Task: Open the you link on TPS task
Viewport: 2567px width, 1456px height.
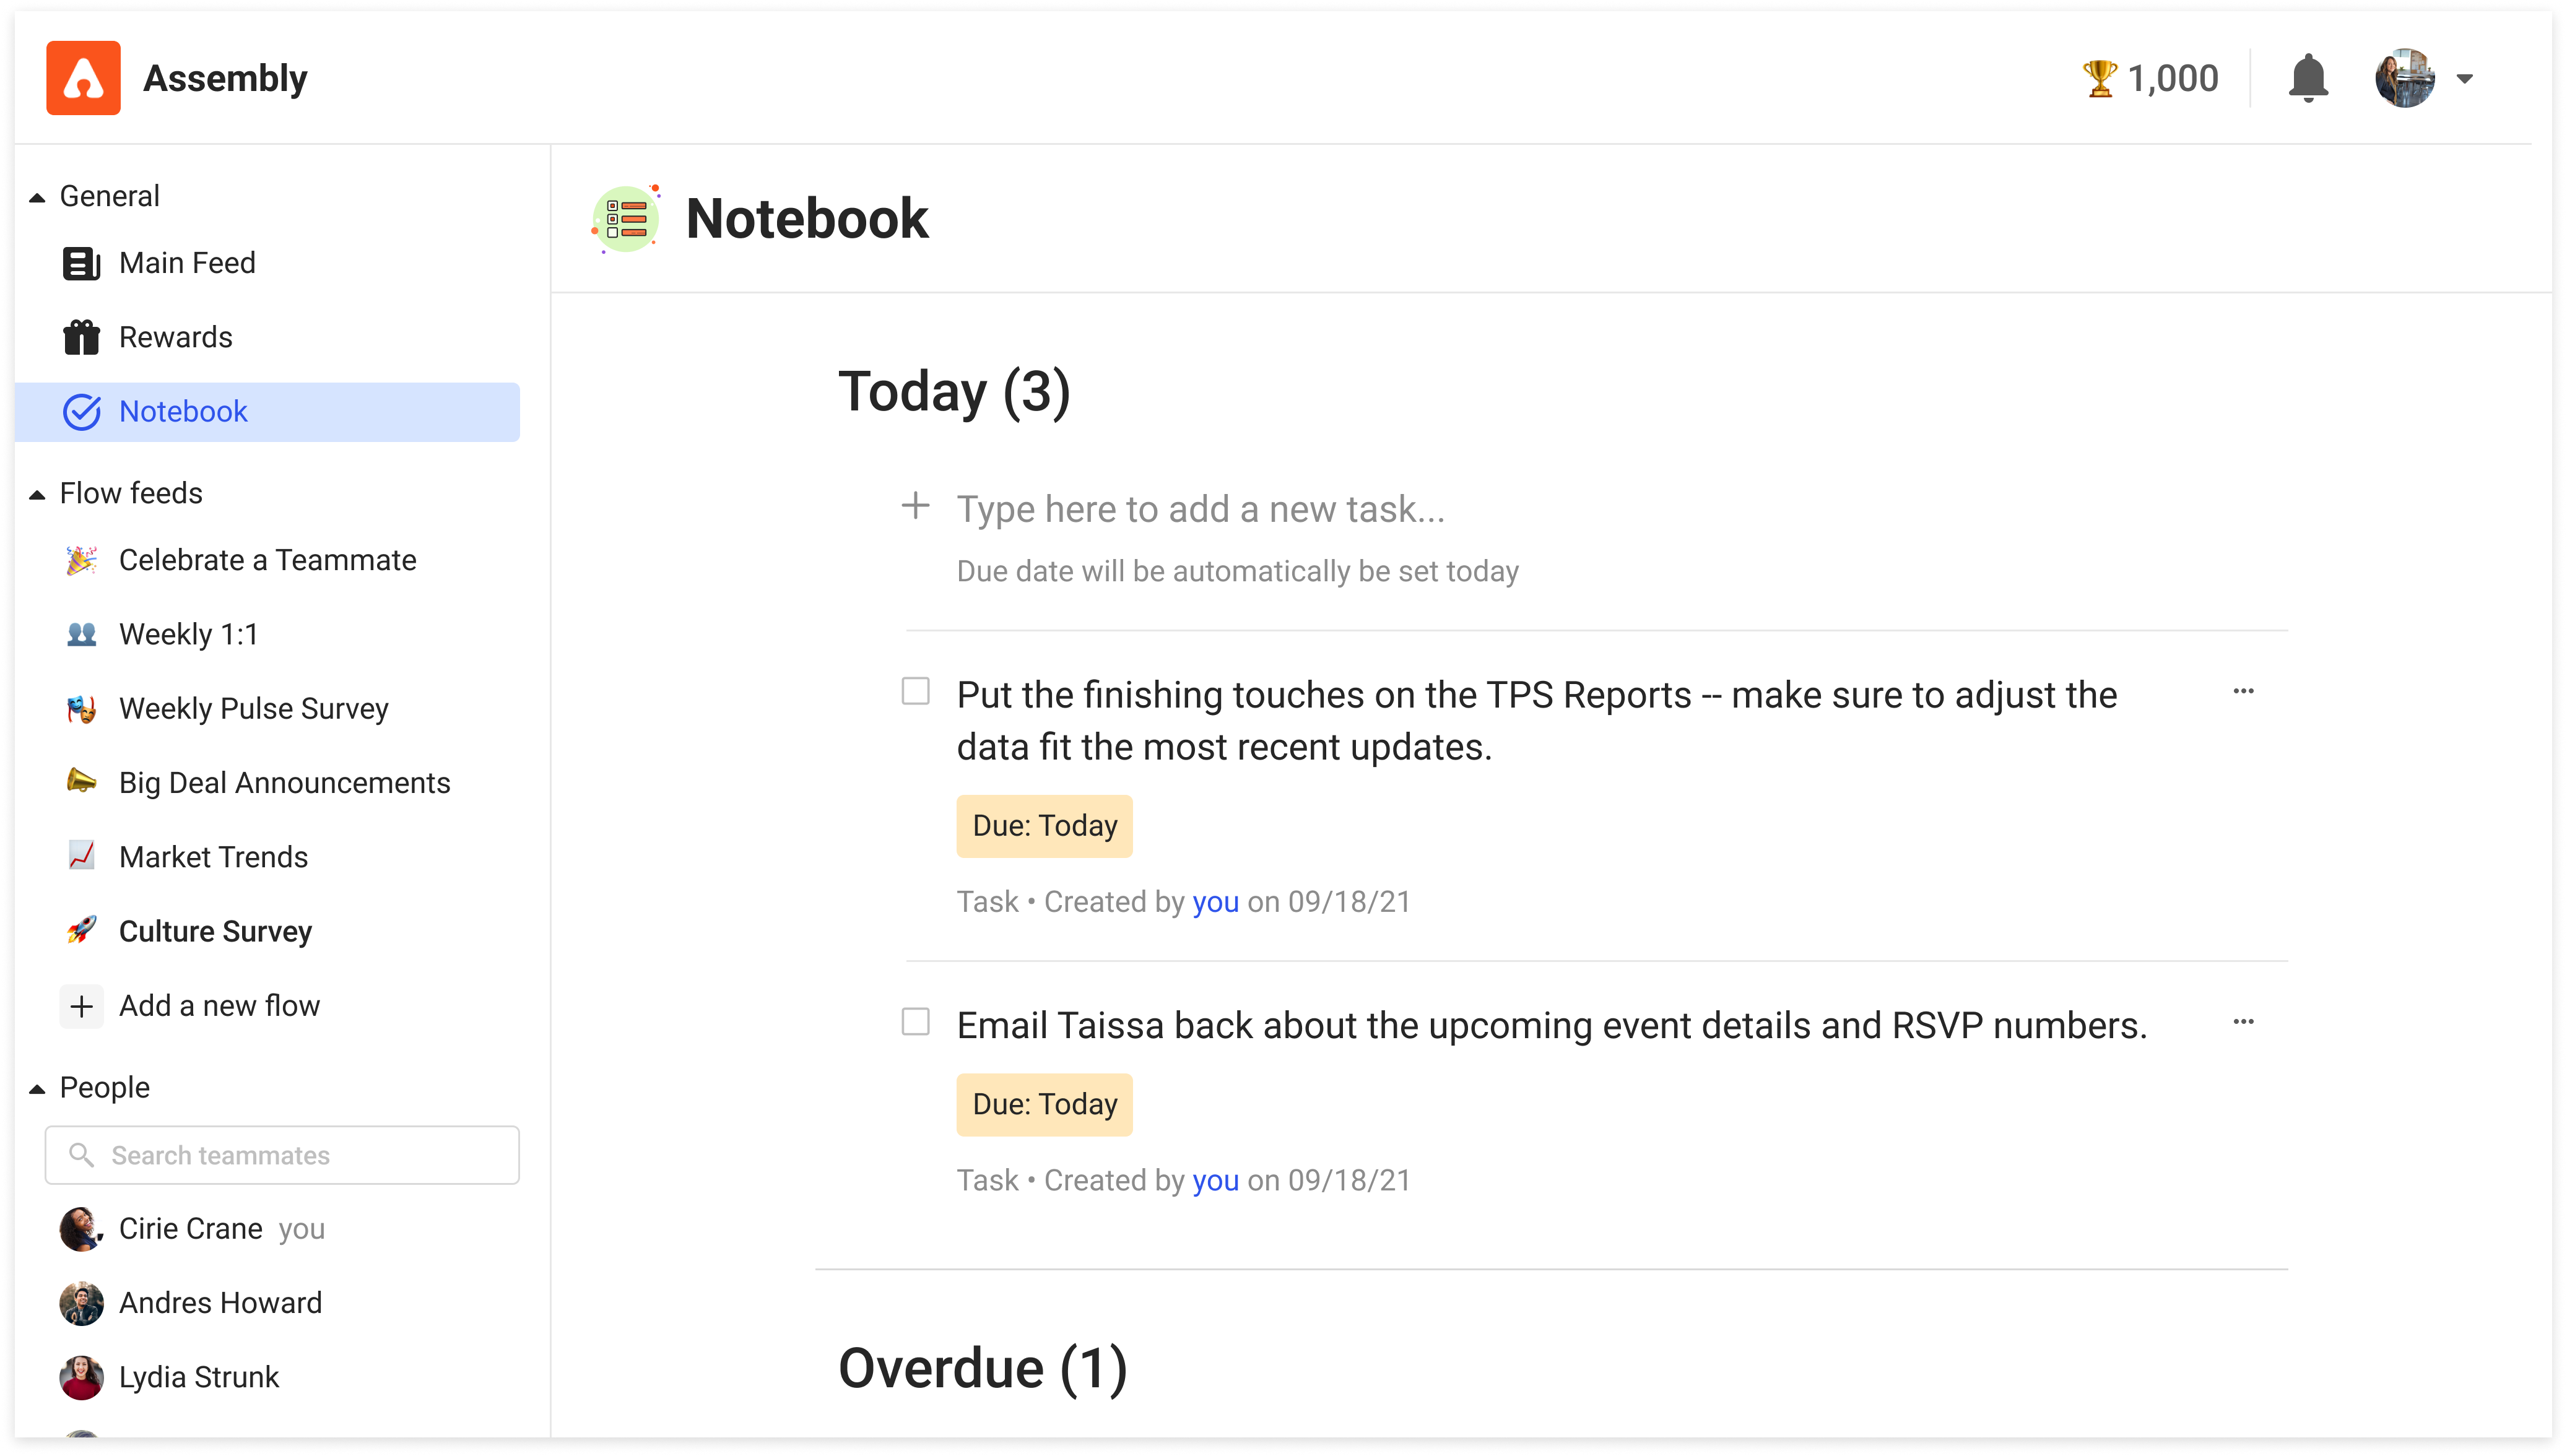Action: tap(1215, 901)
